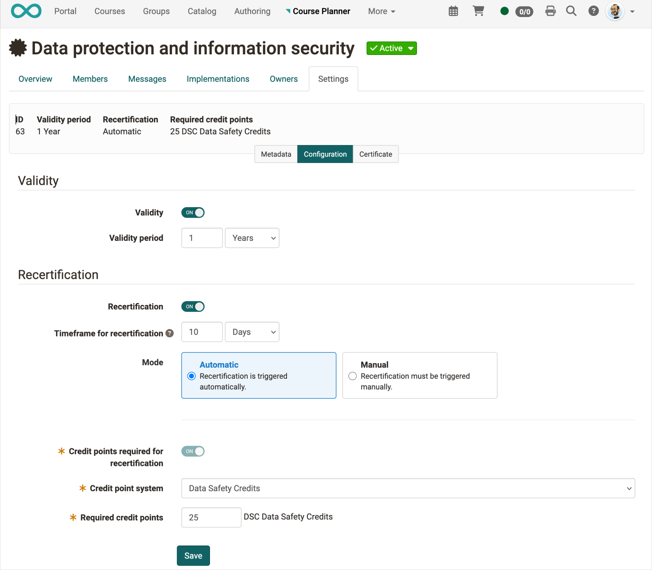This screenshot has height=570, width=652.
Task: Click the Save button
Action: (x=193, y=555)
